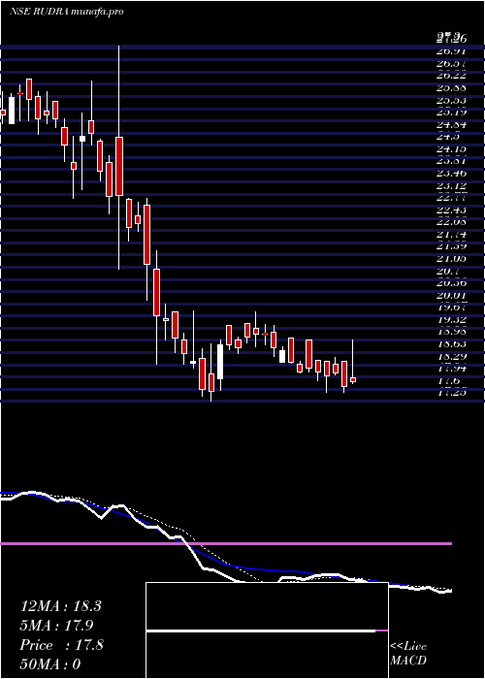The width and height of the screenshot is (485, 679).
Task: Click the 50MA : 0 label
Action: point(50,664)
